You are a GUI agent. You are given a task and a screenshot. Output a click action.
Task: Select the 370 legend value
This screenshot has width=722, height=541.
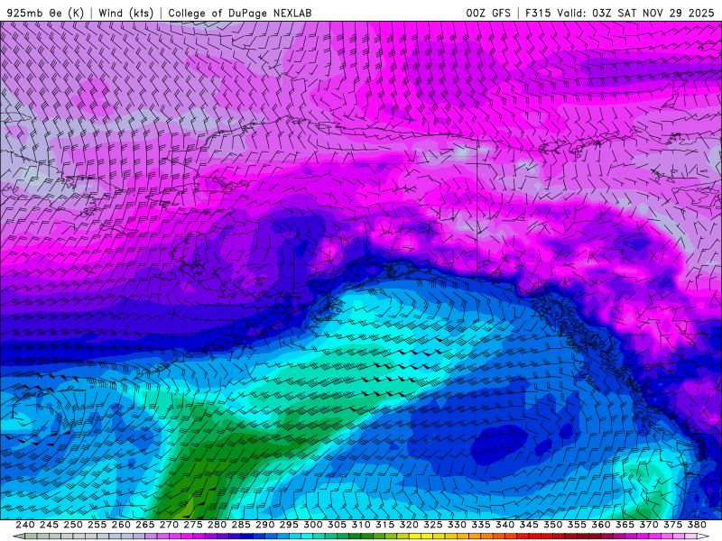649,525
